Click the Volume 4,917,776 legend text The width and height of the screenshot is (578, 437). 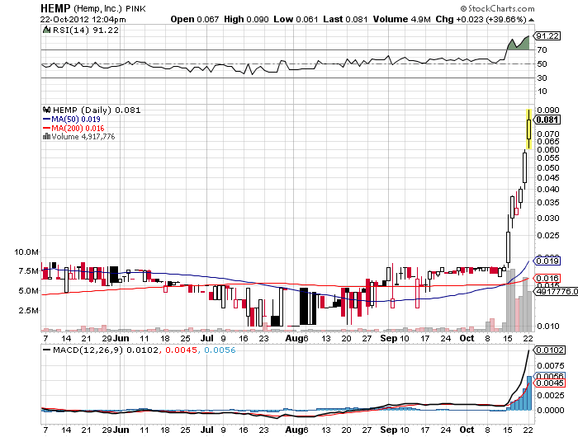pyautogui.click(x=83, y=137)
